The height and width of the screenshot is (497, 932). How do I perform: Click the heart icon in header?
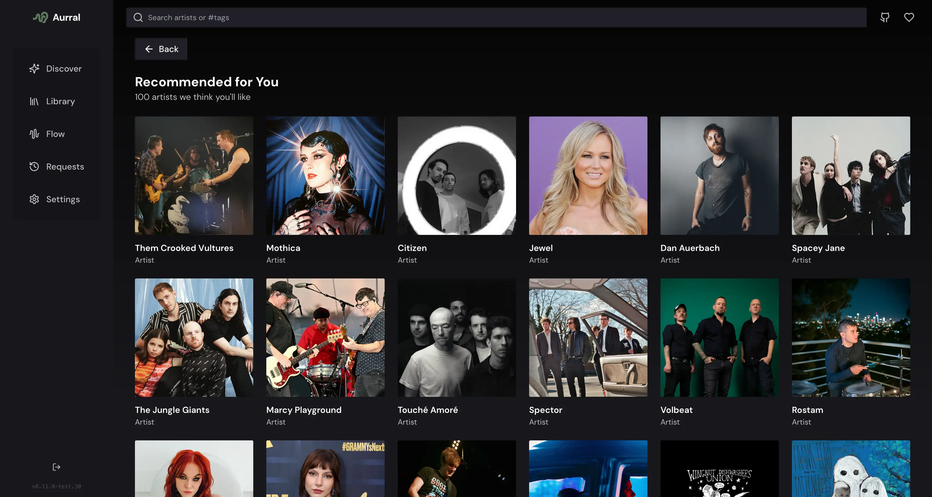coord(909,17)
